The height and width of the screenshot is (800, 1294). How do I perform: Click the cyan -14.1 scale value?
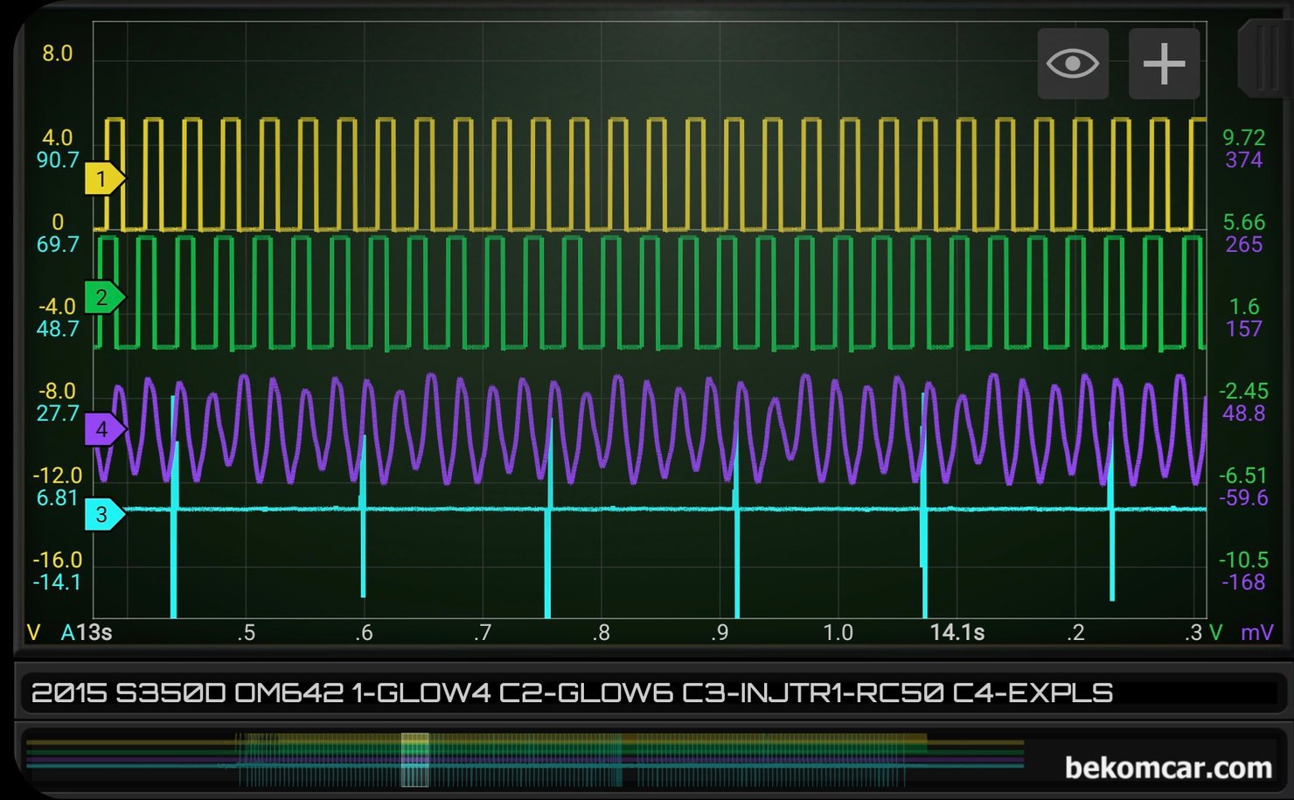(58, 582)
